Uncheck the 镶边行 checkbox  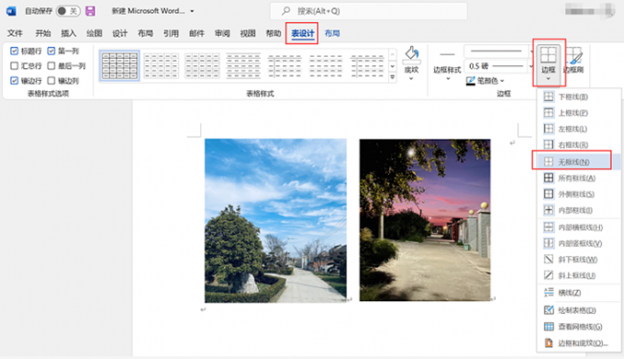(x=15, y=81)
